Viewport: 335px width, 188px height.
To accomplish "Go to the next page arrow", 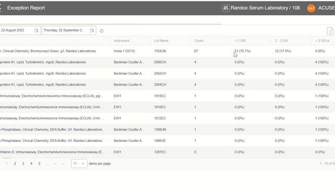I will 55,163.
